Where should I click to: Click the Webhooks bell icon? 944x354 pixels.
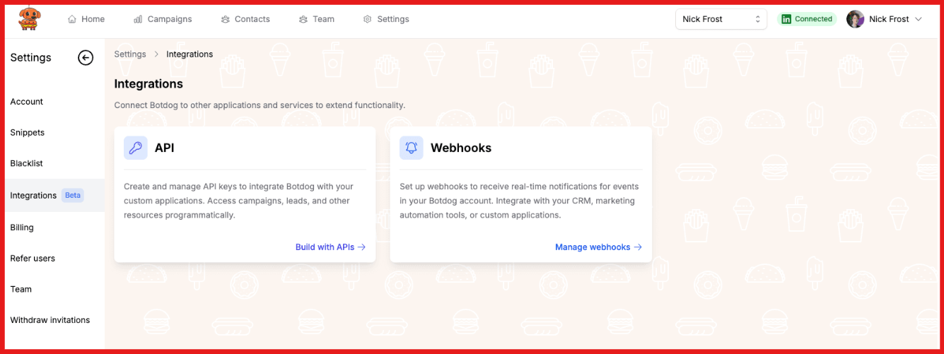(412, 148)
